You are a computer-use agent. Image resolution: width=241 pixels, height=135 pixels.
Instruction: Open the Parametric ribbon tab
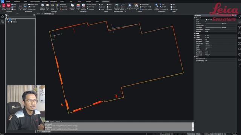[53, 1]
